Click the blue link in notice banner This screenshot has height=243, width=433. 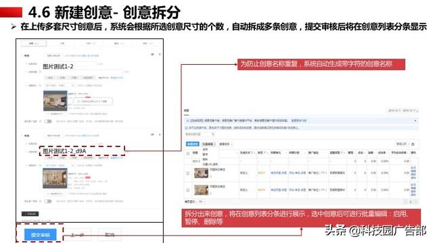click(x=298, y=121)
